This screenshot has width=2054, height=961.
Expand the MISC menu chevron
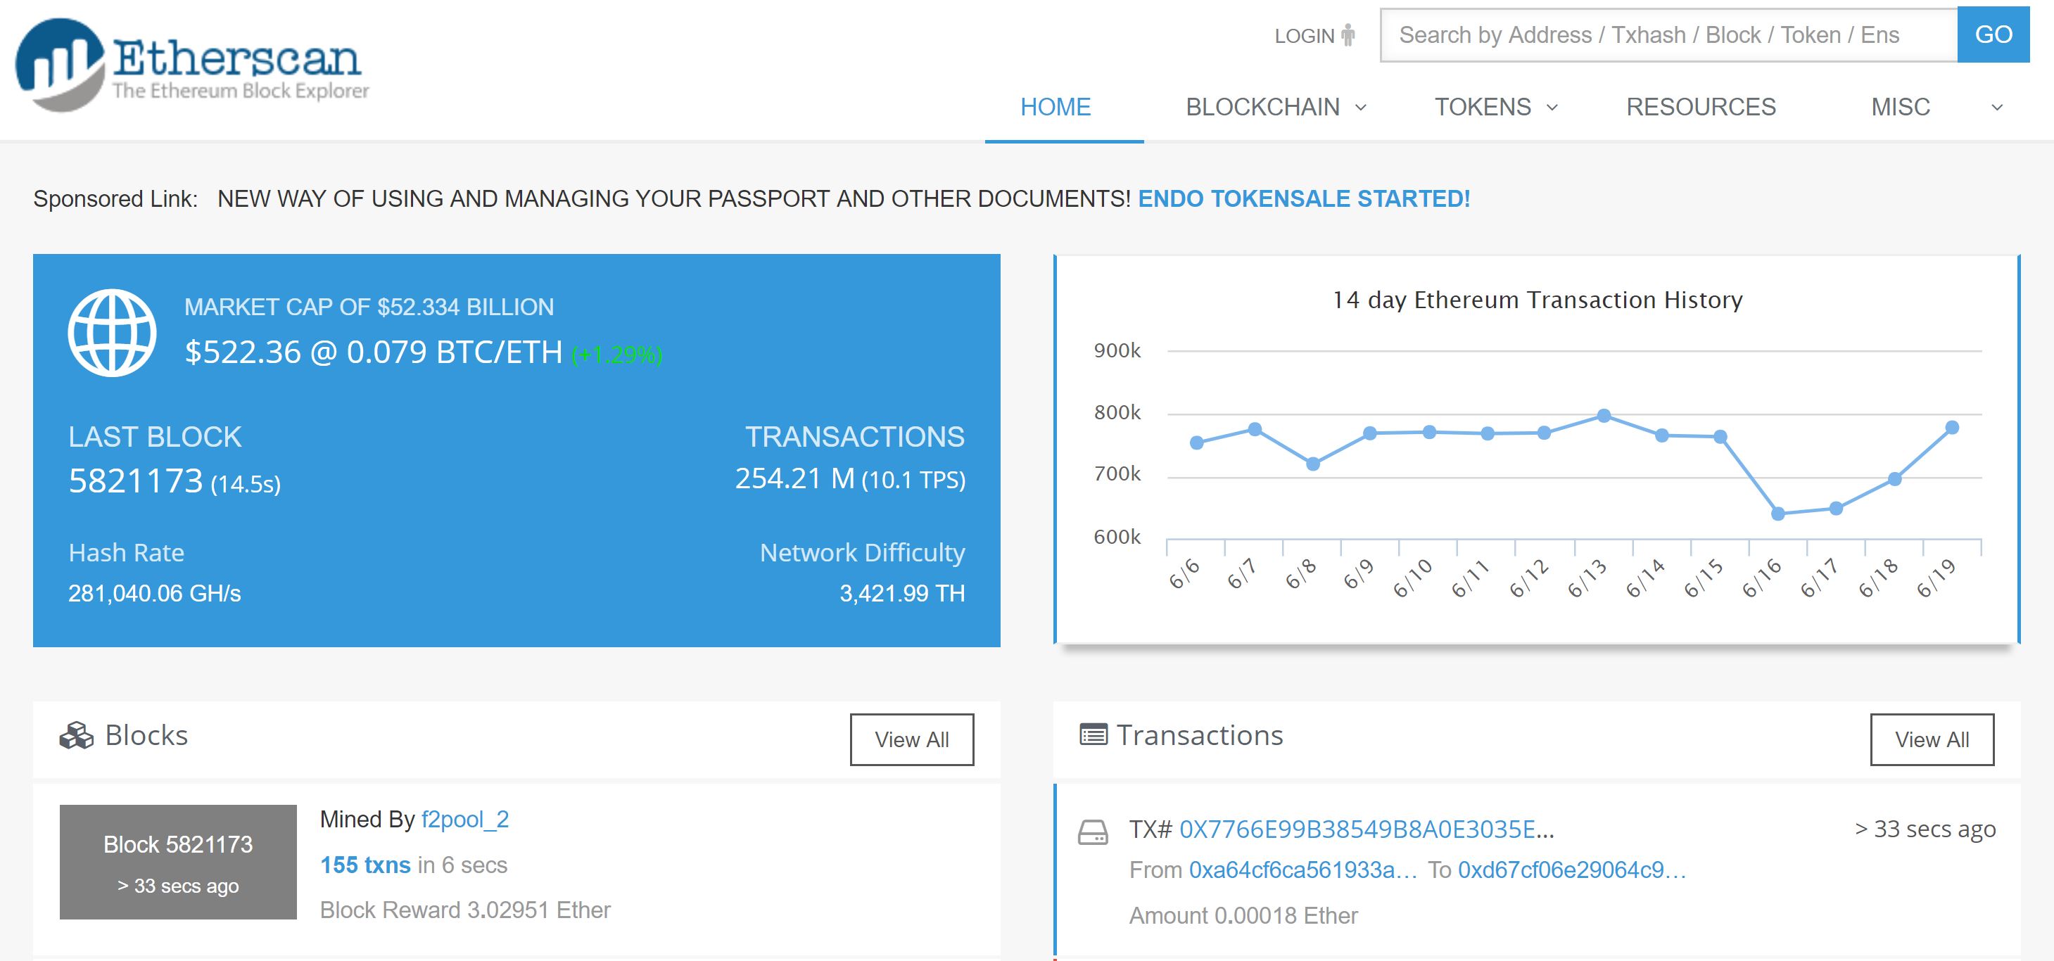(1996, 108)
